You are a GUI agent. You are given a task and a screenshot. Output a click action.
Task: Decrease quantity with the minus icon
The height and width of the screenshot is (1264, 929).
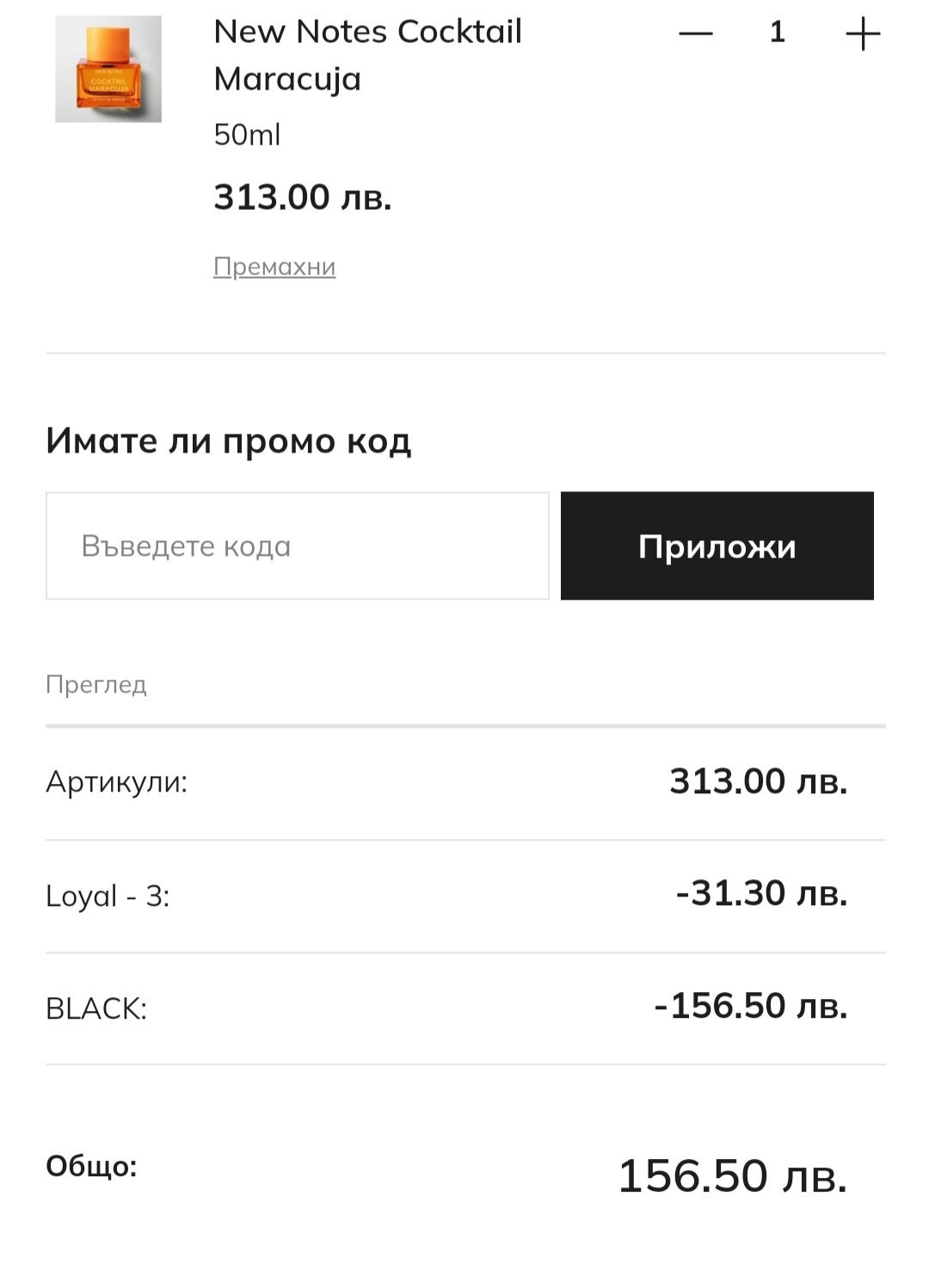(695, 34)
